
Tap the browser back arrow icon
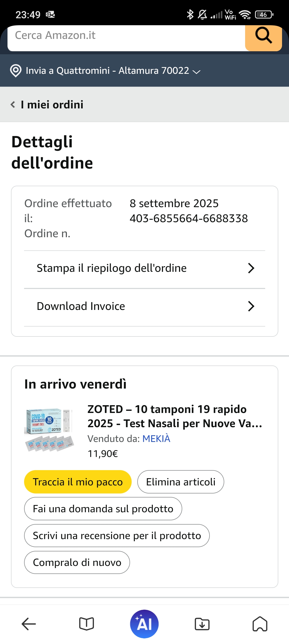click(29, 624)
